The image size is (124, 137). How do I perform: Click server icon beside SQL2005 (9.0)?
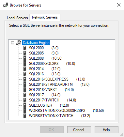pos(25,53)
